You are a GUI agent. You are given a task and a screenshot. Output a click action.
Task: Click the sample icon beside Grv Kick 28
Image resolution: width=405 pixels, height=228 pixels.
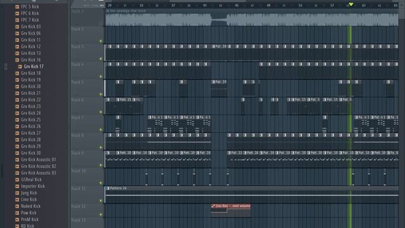[x=17, y=139]
